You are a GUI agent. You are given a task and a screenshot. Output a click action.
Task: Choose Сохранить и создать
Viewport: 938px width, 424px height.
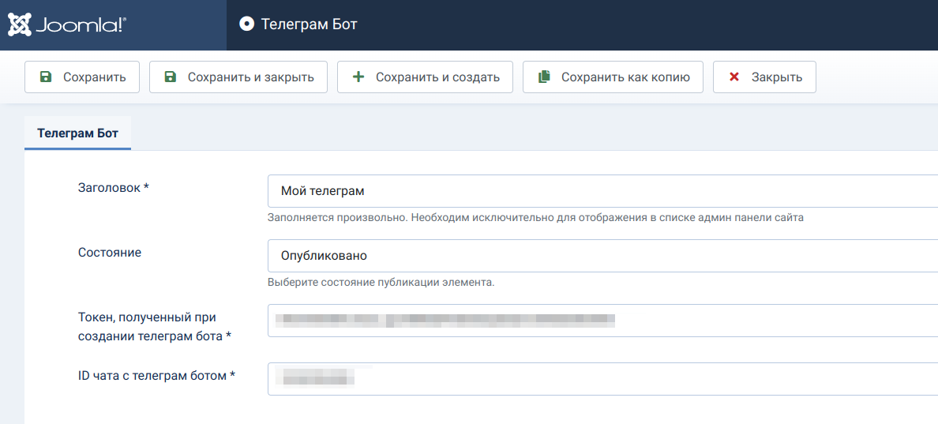425,77
